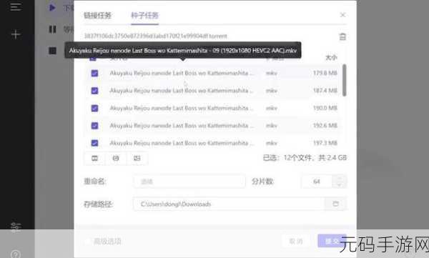The width and height of the screenshot is (429, 258).
Task: Click the file name in the 192.6 MB row
Action: 182,126
